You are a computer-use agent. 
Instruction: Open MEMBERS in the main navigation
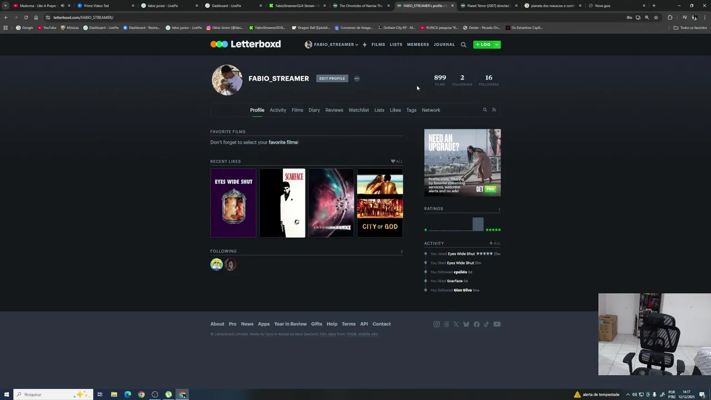click(x=418, y=44)
